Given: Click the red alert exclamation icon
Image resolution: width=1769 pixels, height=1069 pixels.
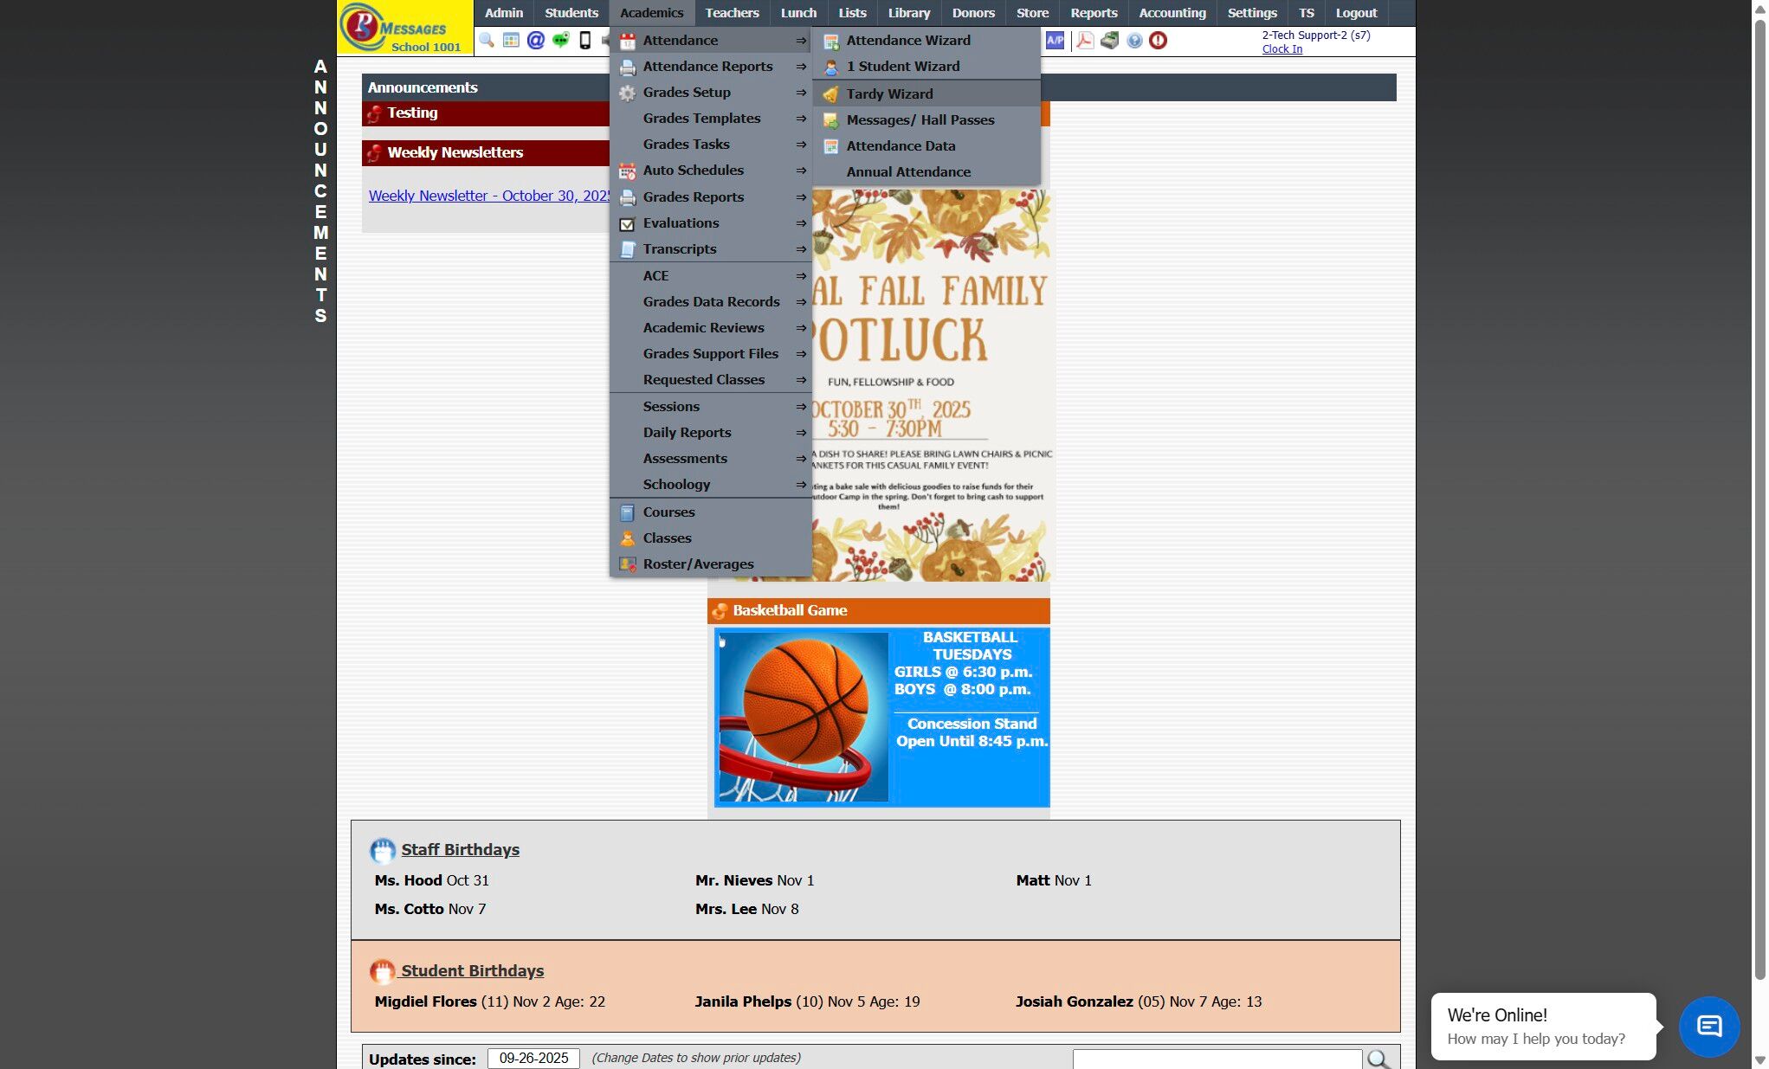Looking at the screenshot, I should click(1159, 41).
